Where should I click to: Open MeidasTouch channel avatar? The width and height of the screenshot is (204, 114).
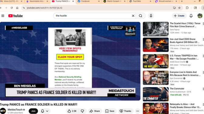click(3, 111)
